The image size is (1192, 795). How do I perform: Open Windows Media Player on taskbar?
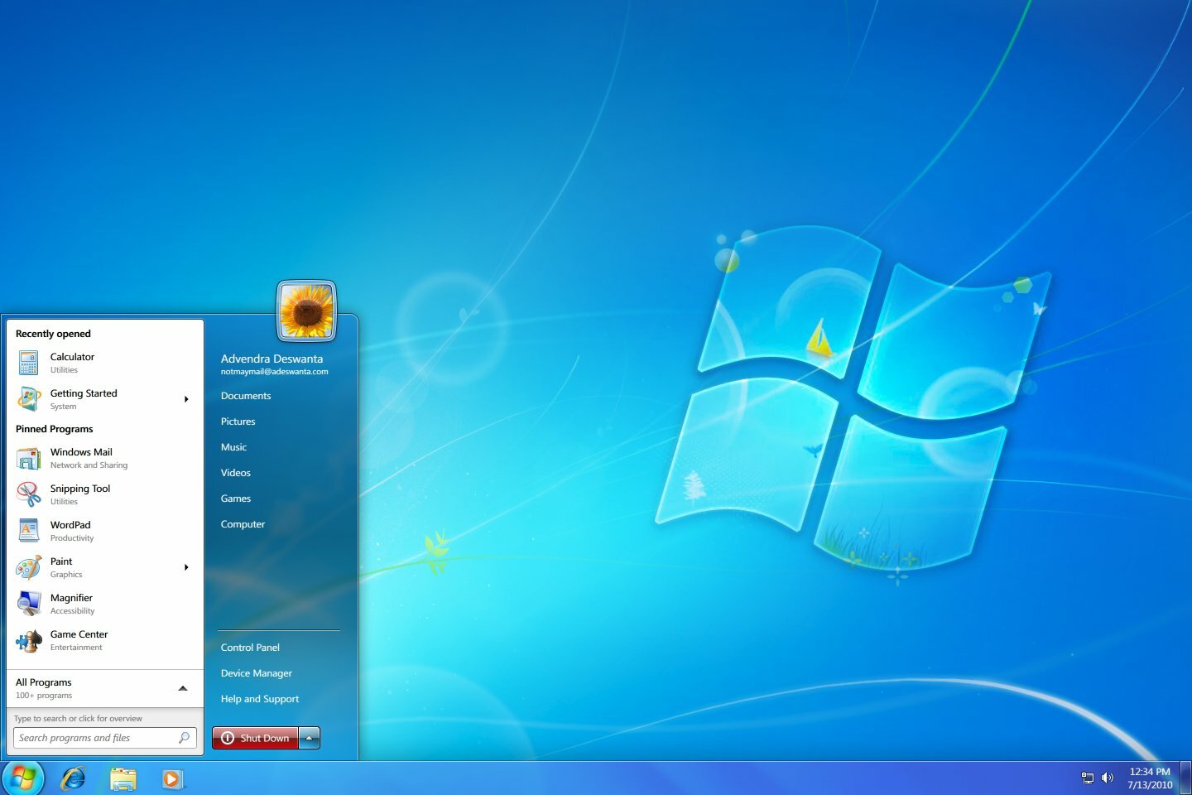(172, 778)
